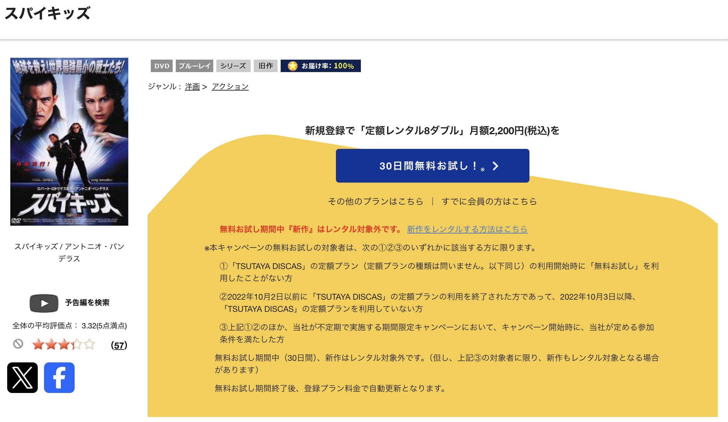This screenshot has width=728, height=422.
Task: Open the (57) reviews count link
Action: click(119, 345)
